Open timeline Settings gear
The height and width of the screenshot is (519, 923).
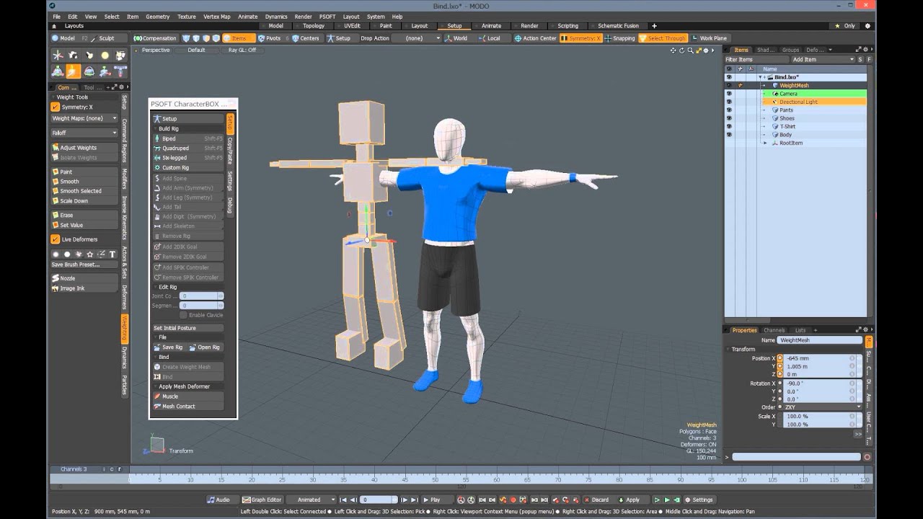click(x=699, y=500)
